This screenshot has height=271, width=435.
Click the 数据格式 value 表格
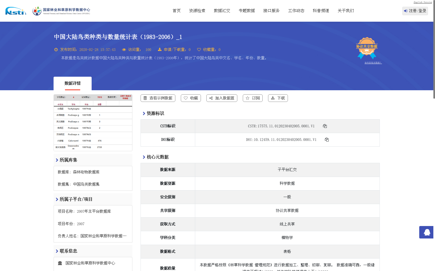click(287, 251)
